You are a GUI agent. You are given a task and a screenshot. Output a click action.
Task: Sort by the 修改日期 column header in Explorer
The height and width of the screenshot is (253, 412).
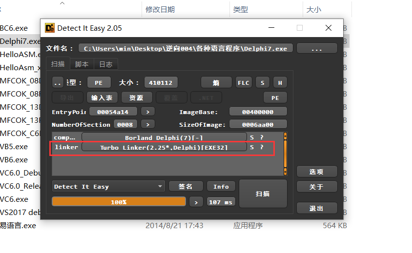[x=160, y=9]
